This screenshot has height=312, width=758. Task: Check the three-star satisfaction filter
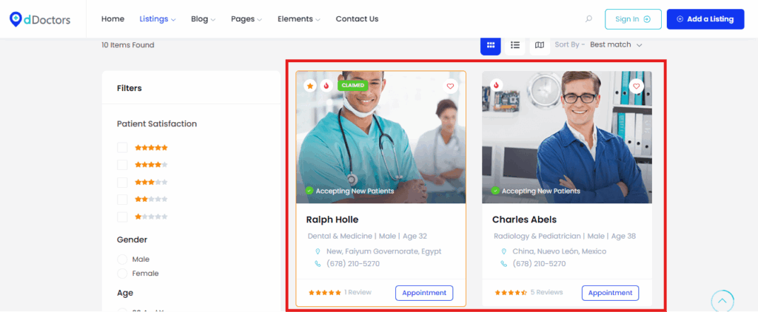[x=122, y=182]
